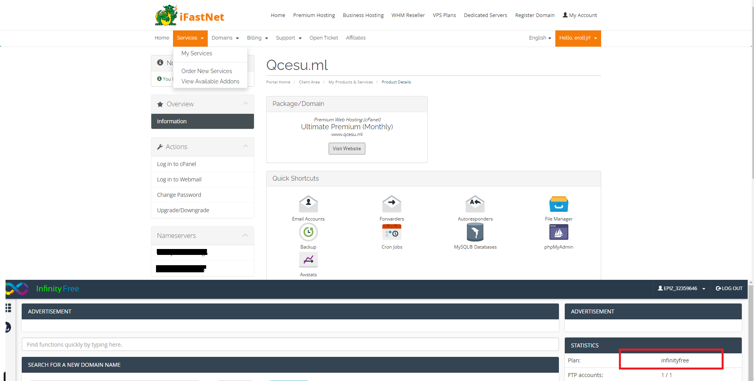This screenshot has width=754, height=381.
Task: Focus the Find functions quickly search field
Action: pyautogui.click(x=290, y=344)
